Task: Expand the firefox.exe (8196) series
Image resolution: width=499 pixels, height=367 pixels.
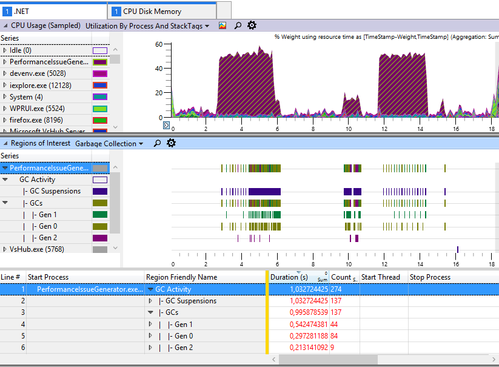Action: coord(5,120)
